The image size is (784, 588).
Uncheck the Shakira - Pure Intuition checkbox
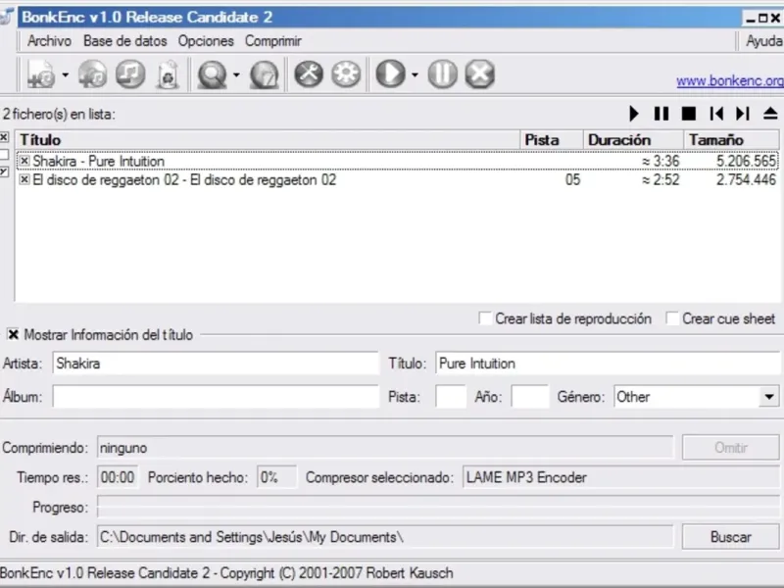(24, 161)
